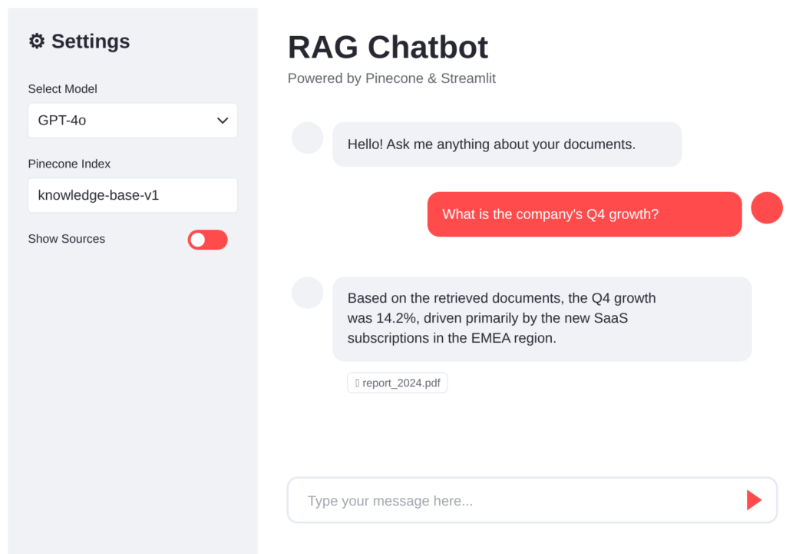Click the RAG Chatbot title
Viewport: 786px width, 554px height.
coord(388,48)
